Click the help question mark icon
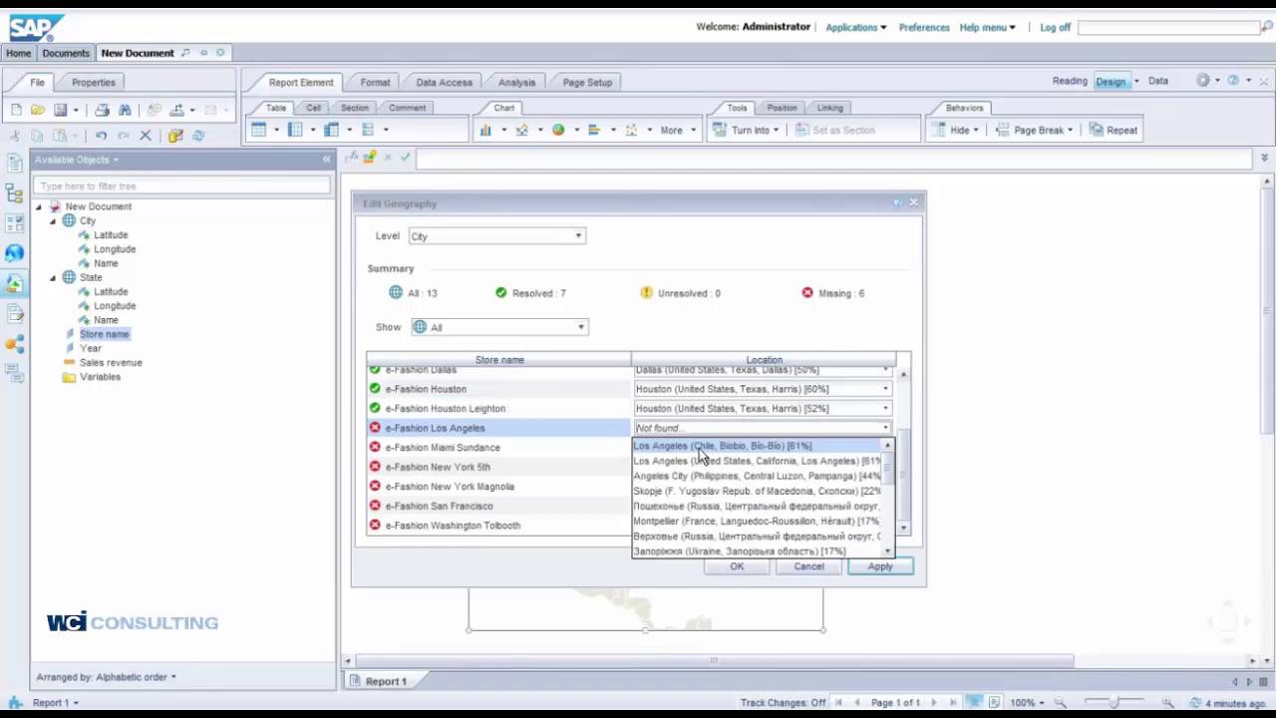The height and width of the screenshot is (718, 1276). [x=1233, y=81]
